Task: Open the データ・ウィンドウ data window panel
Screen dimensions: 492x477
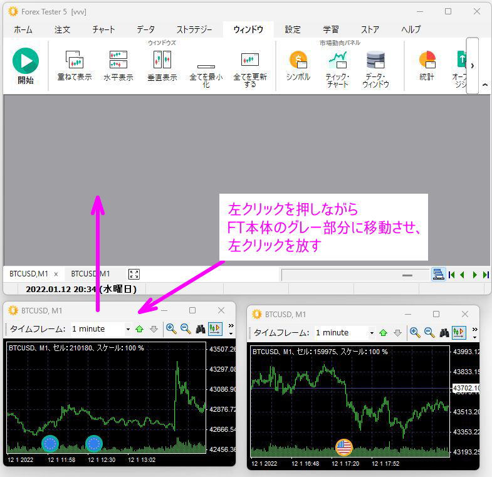Action: coord(375,60)
